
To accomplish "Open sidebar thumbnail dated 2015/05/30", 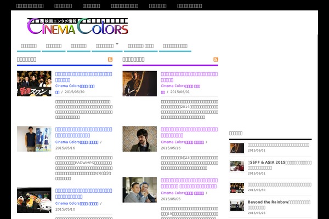I will click(237, 188).
